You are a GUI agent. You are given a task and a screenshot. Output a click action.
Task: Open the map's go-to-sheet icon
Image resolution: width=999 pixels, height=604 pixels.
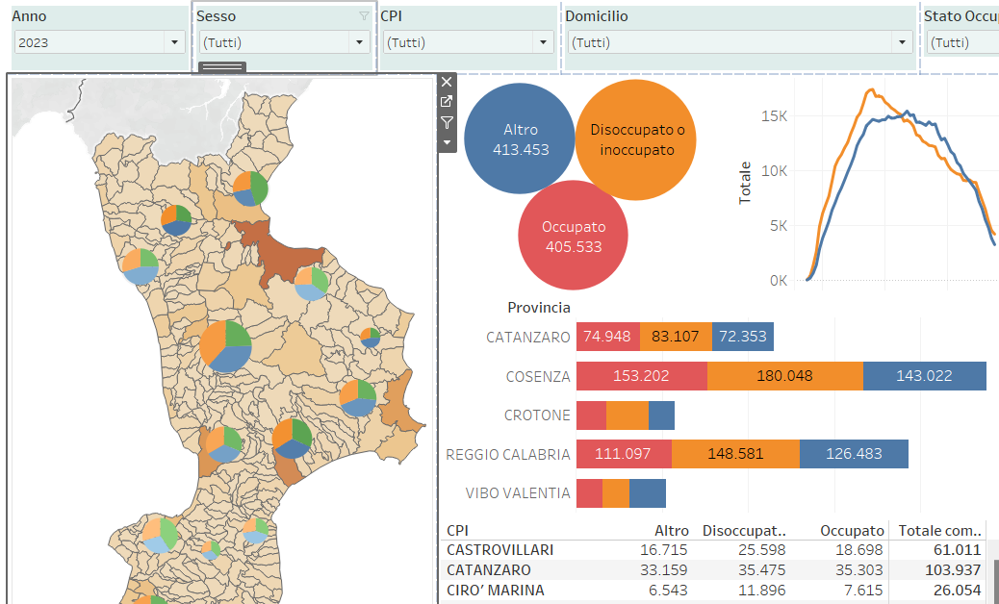pyautogui.click(x=446, y=101)
